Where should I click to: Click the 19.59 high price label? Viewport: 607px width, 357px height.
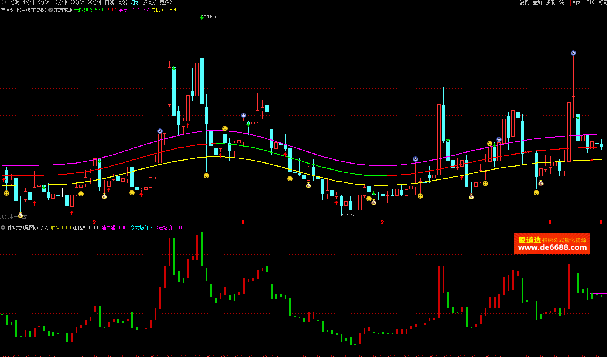213,17
